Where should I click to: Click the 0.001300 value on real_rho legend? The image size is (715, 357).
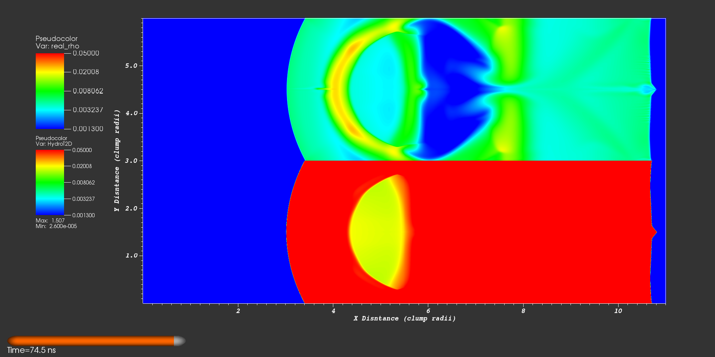pyautogui.click(x=88, y=129)
